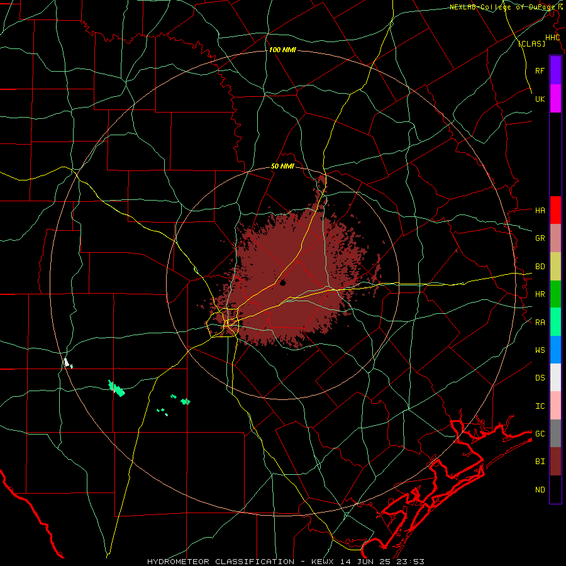This screenshot has width=566, height=566.
Task: Click the [CLAS] units label
Action: click(x=531, y=43)
